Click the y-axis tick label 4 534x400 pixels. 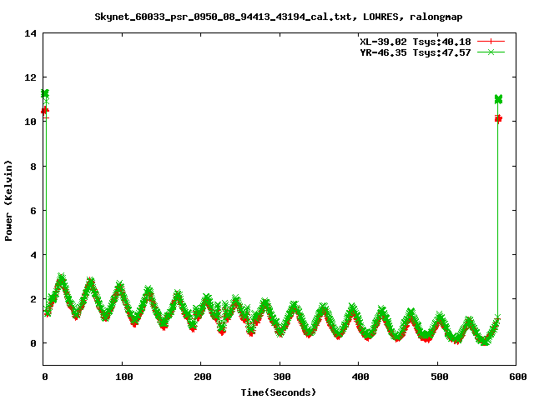pyautogui.click(x=33, y=255)
